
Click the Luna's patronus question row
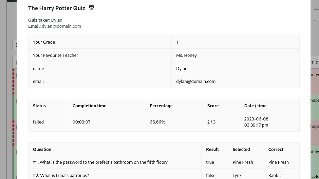point(61,175)
